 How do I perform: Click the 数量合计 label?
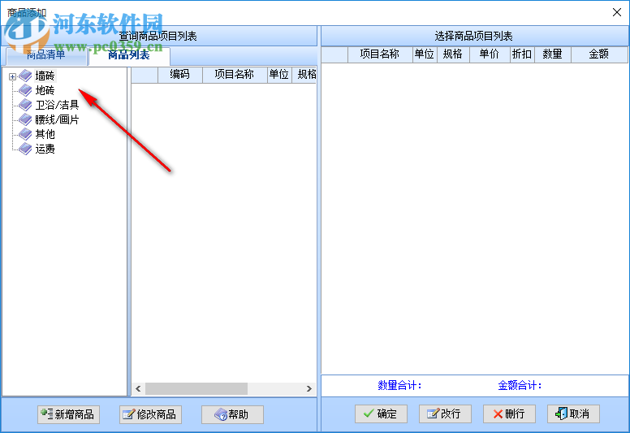[399, 386]
